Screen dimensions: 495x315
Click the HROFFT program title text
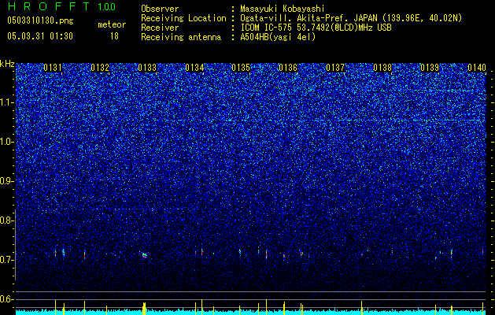(x=49, y=6)
